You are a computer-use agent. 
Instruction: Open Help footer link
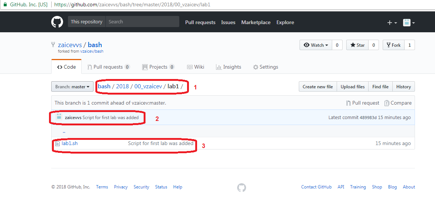tap(177, 187)
